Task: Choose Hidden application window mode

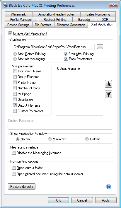Action: (x=87, y=139)
